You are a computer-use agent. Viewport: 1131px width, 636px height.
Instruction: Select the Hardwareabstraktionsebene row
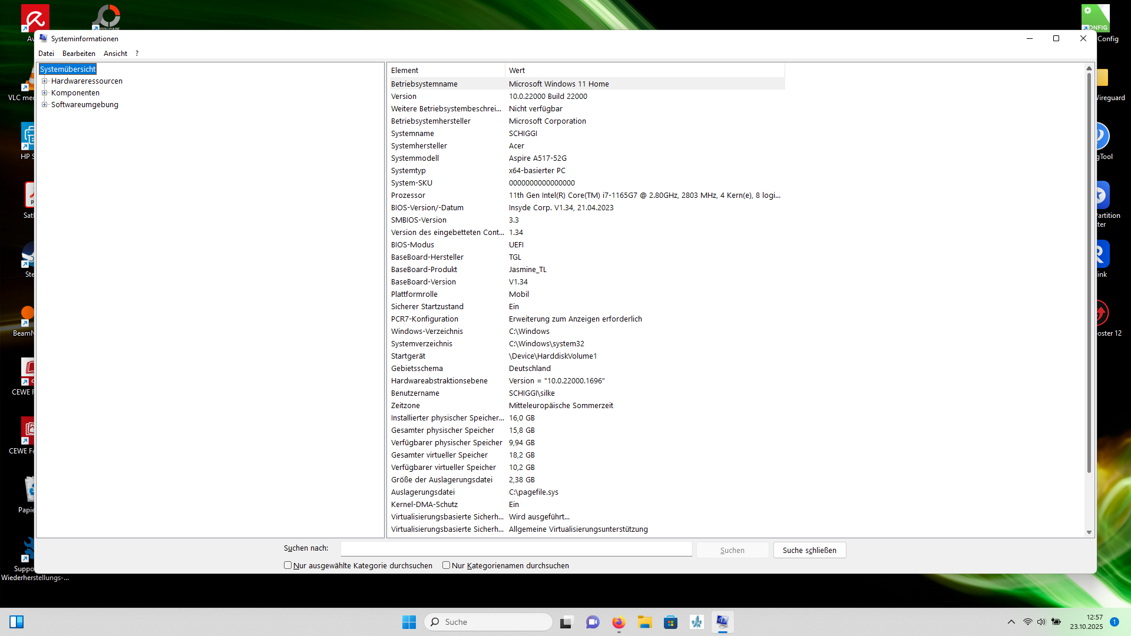click(586, 381)
